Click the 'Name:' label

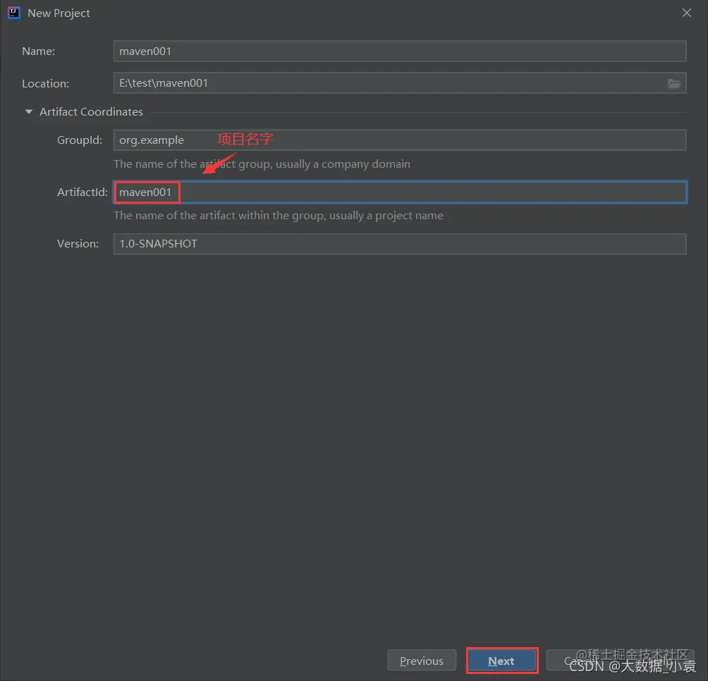(38, 51)
